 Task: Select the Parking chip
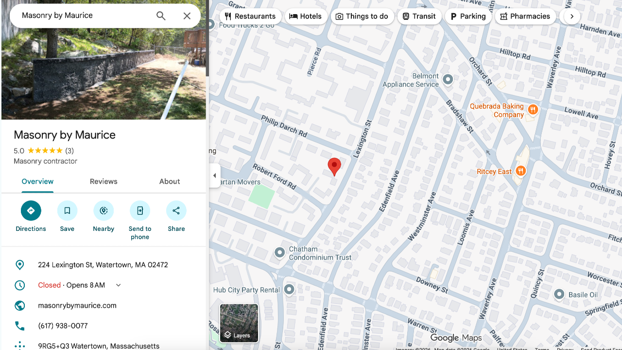coord(468,17)
